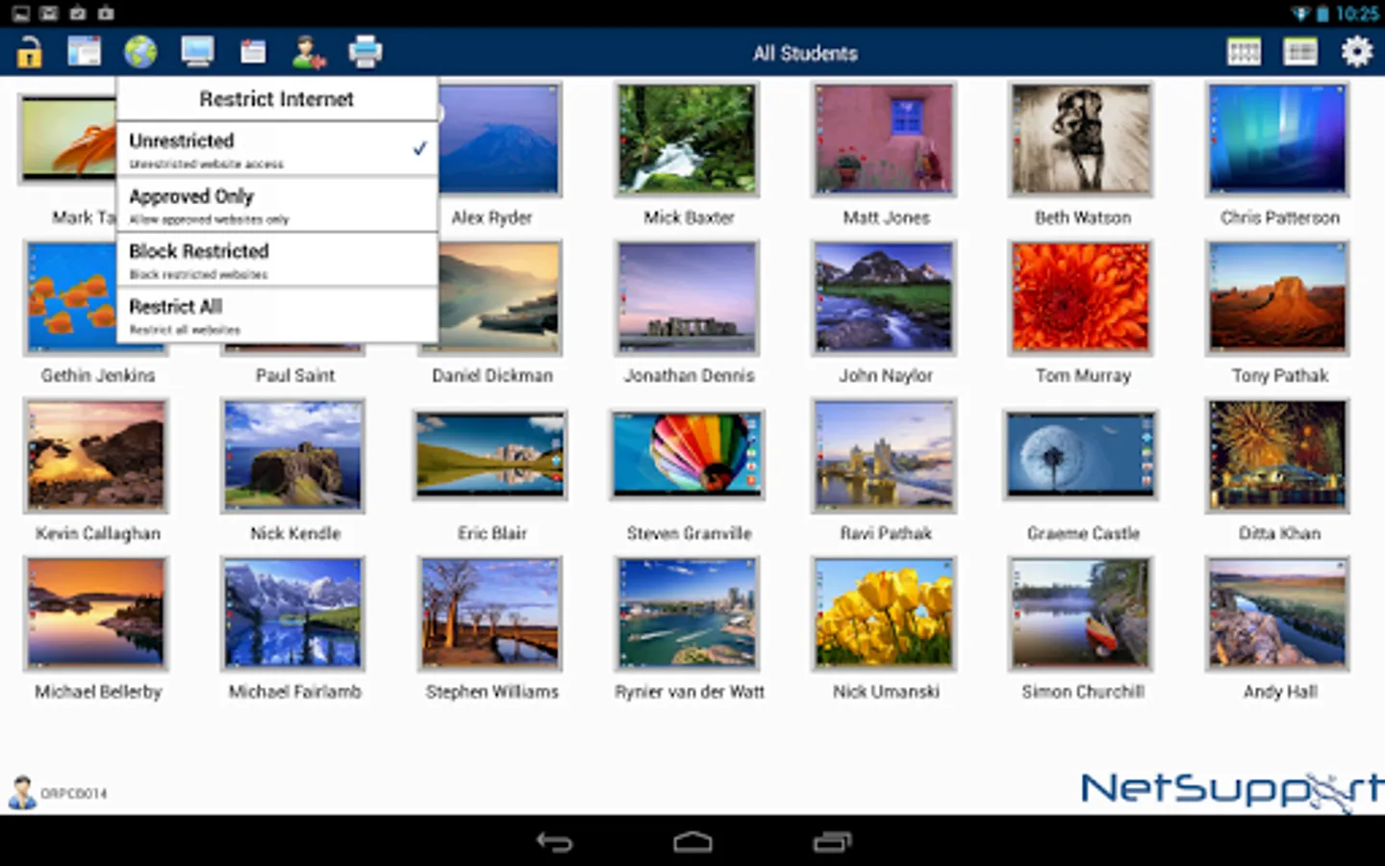Viewport: 1385px width, 866px height.
Task: Tap the small window launch icon
Action: point(253,52)
